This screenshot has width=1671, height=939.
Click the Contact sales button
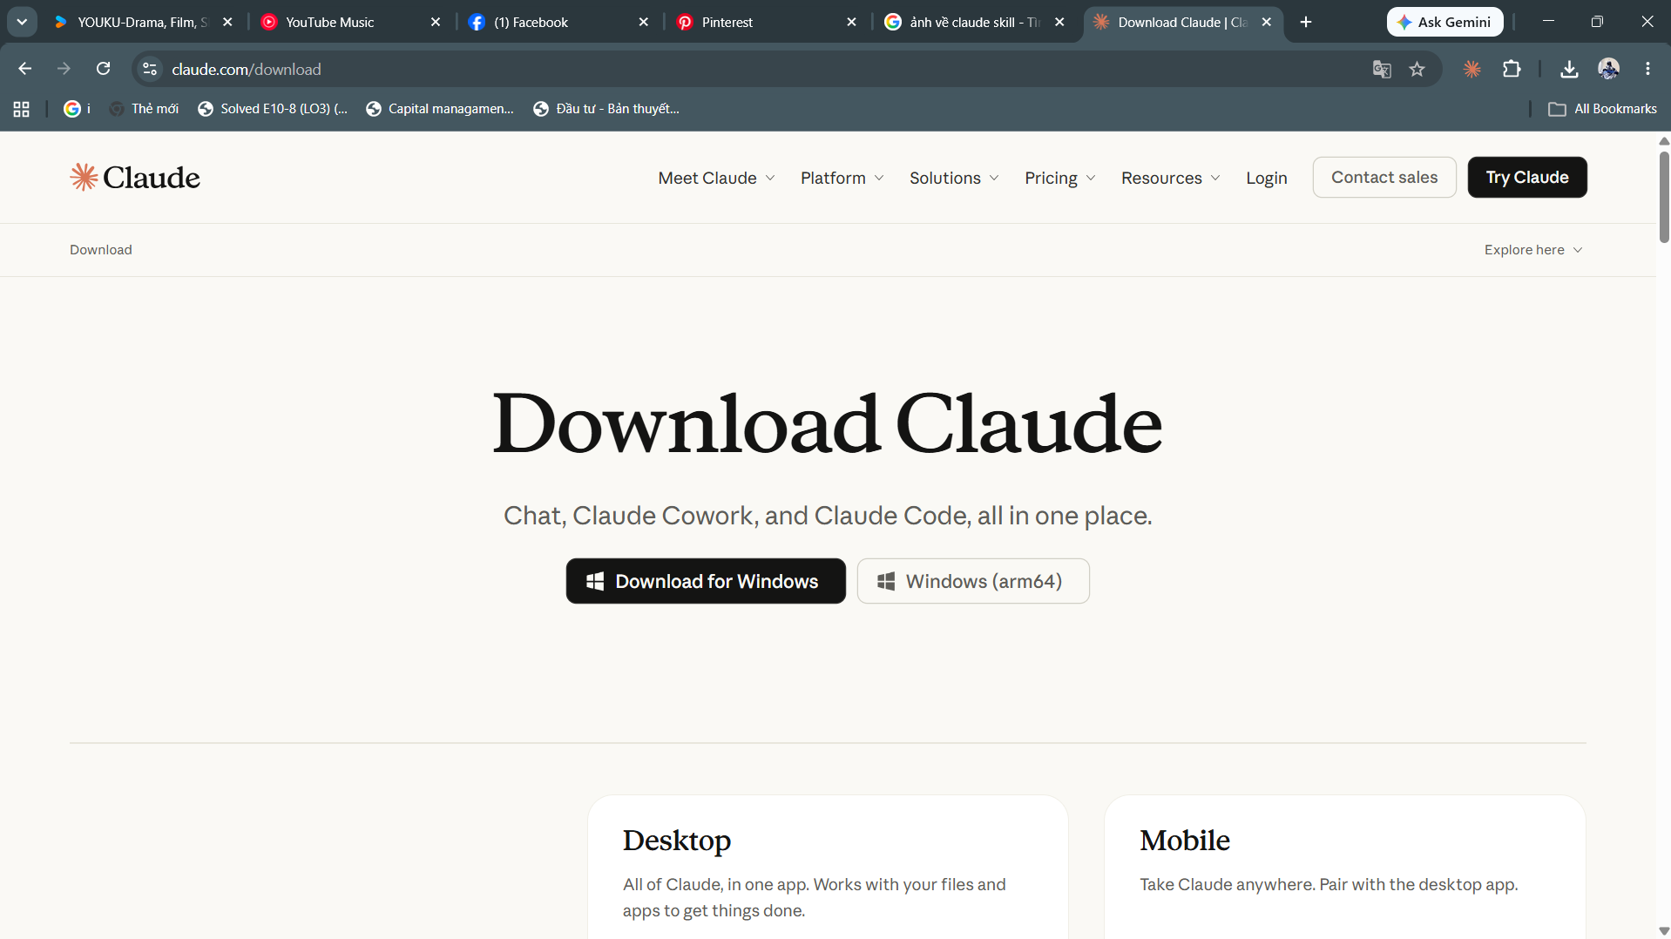click(x=1384, y=178)
